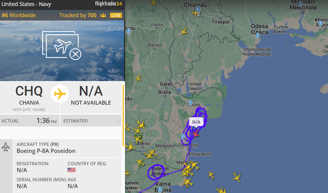Click the Varna airport marker pin
The image size is (328, 193).
pos(160,190)
